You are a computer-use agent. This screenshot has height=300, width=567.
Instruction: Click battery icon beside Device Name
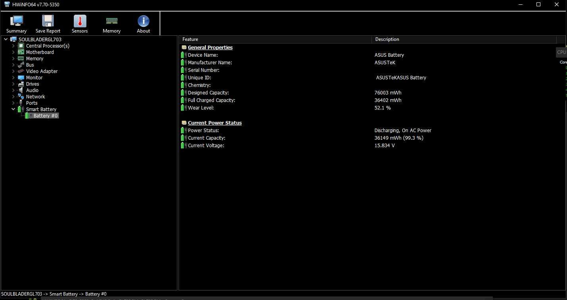pos(184,55)
